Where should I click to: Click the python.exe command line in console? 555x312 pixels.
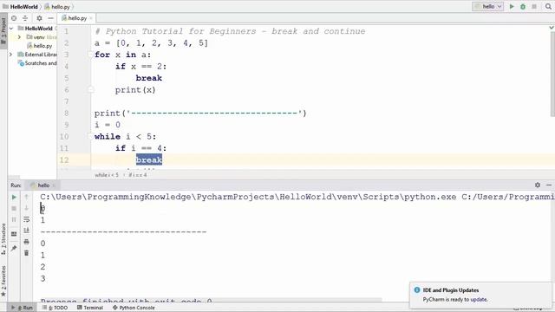click(297, 197)
